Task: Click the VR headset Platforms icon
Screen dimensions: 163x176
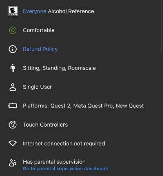Action: coord(13,106)
